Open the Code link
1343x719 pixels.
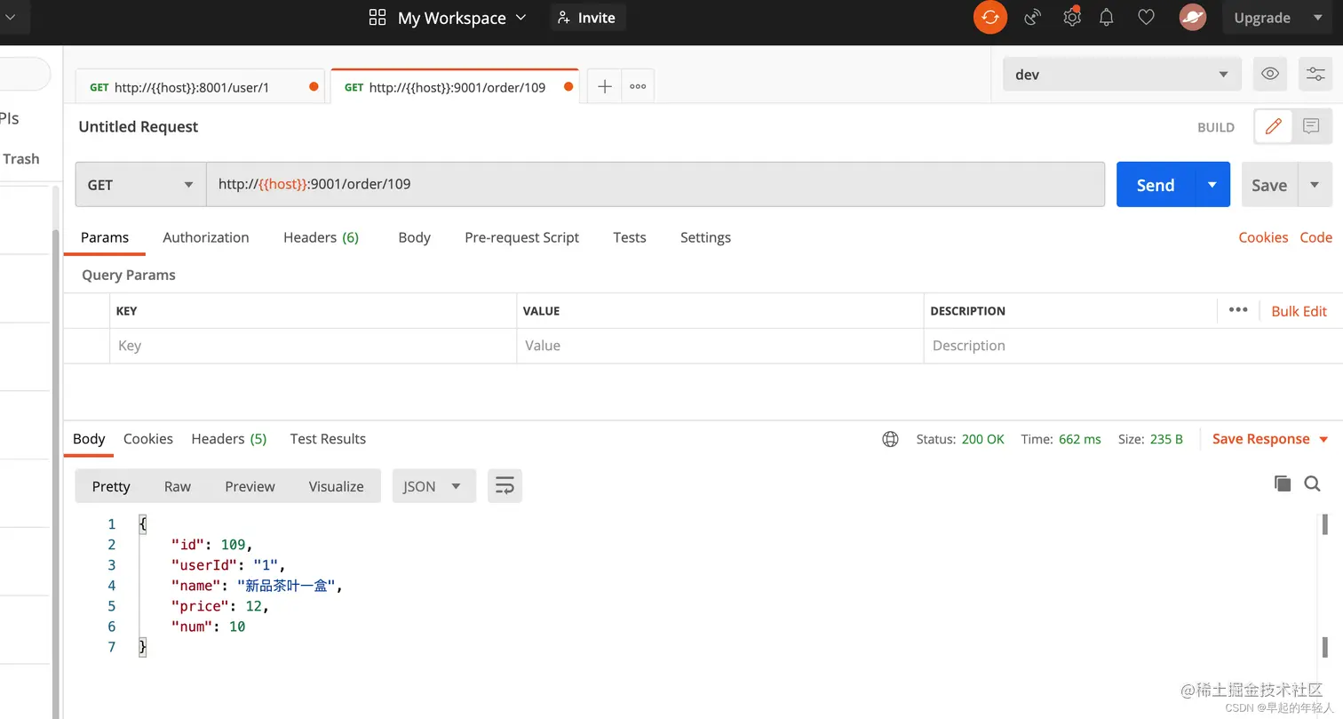[x=1315, y=237]
